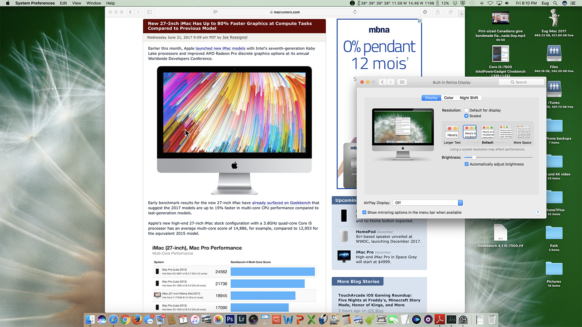Open Mail app with unread badge in Dock
This screenshot has width=582, height=327.
point(160,319)
